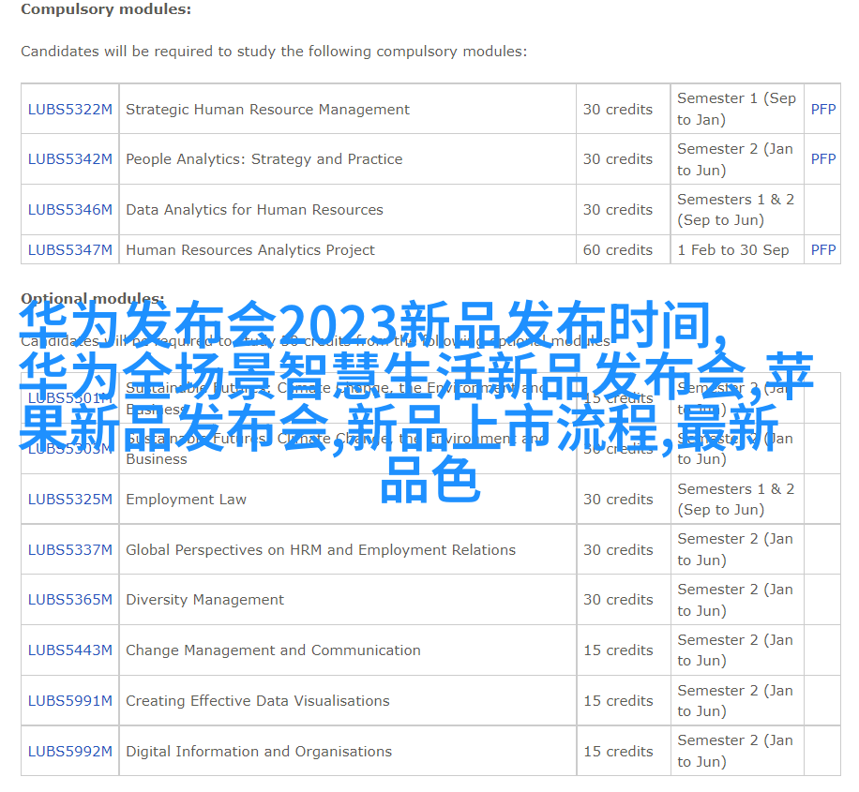Click PFP link for Strategic Human Resource Management
This screenshot has width=859, height=792.
pos(822,110)
